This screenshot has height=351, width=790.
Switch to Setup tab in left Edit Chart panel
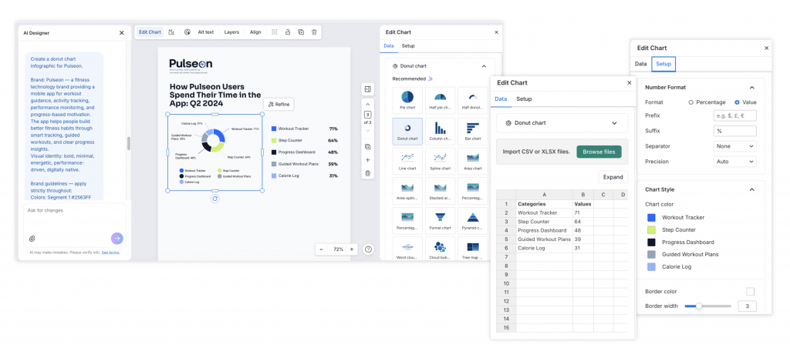408,45
